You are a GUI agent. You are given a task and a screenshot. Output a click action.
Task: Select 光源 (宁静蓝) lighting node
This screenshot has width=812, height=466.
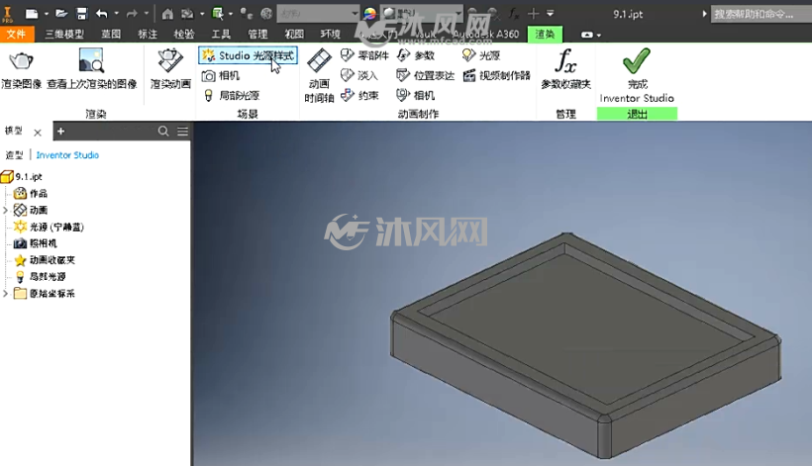49,227
